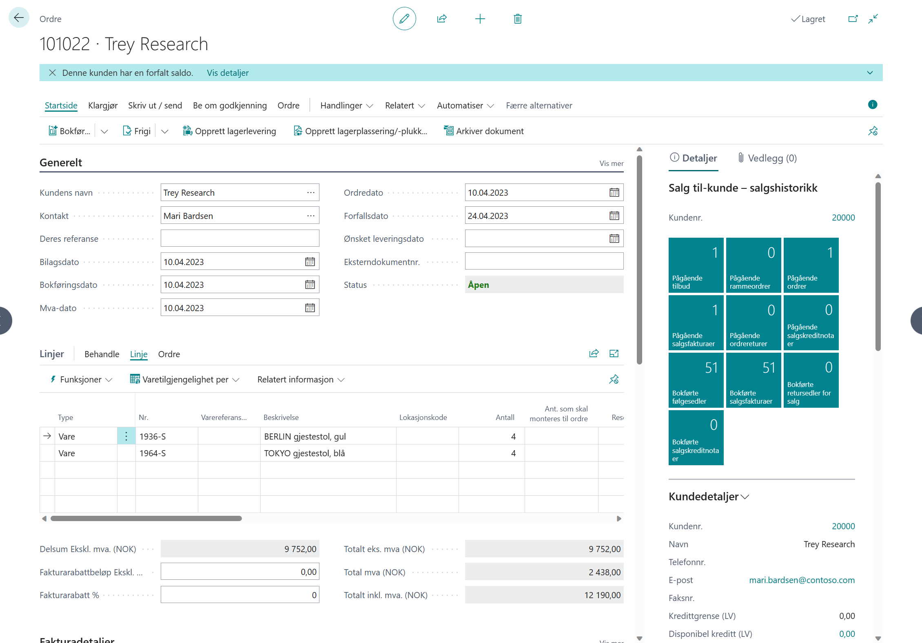
Task: Click the green information icon
Action: point(872,105)
